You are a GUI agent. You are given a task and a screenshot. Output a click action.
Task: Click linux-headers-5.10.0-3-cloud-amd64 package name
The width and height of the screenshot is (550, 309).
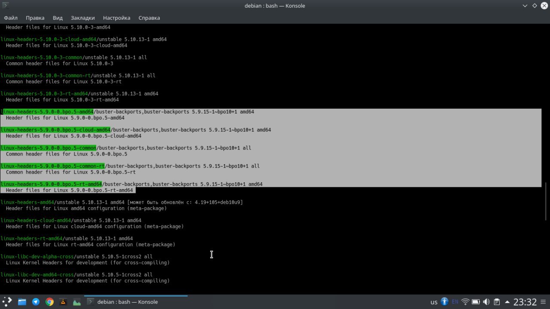[48, 39]
